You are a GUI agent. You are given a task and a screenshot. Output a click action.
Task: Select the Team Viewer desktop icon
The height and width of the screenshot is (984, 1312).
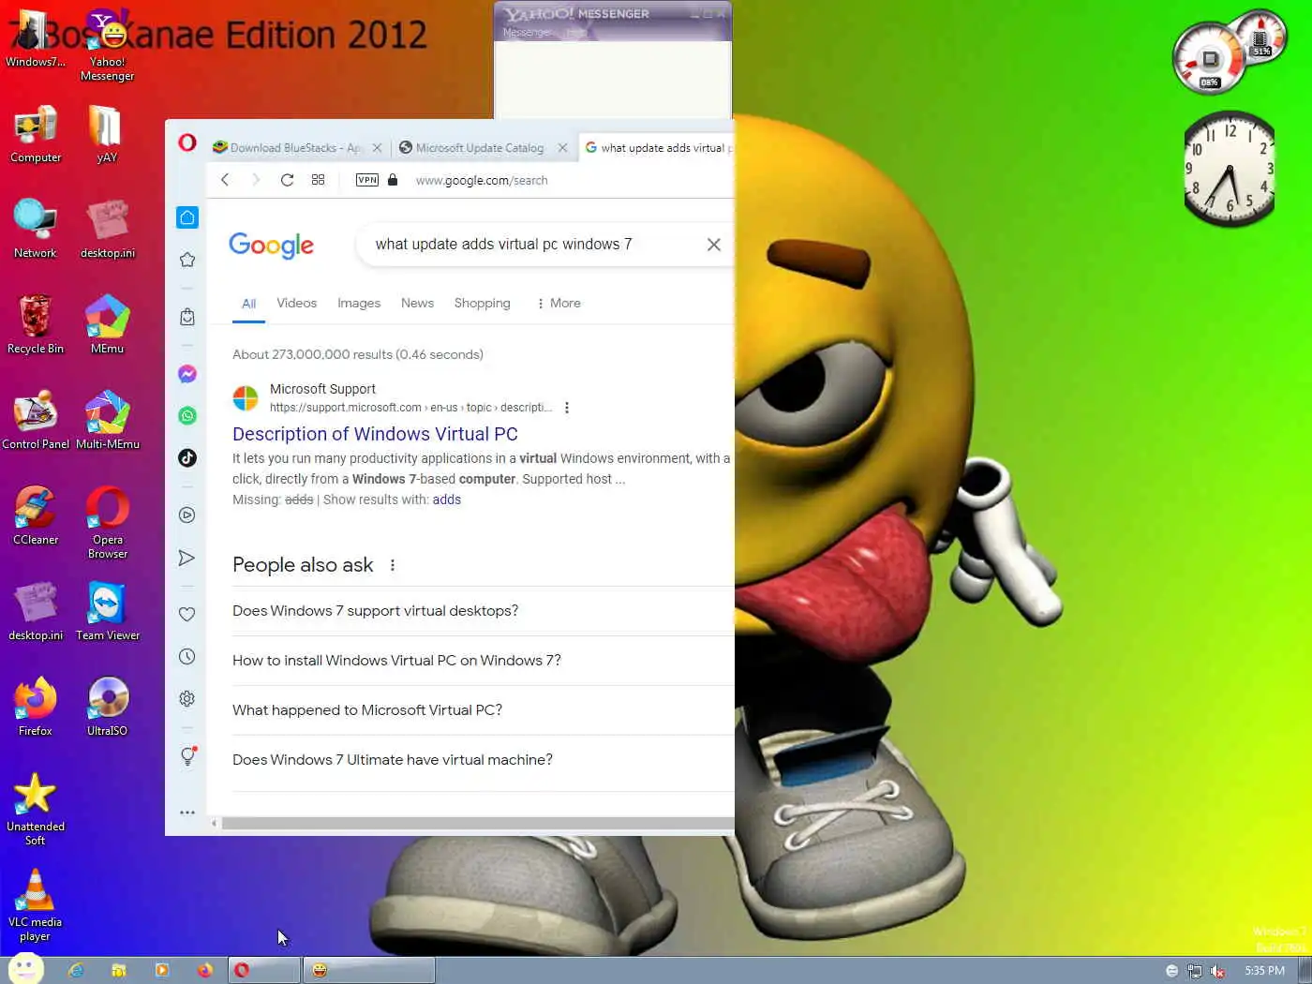108,611
